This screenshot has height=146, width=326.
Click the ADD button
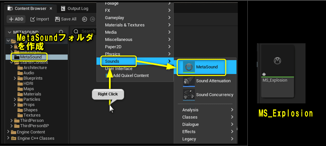coord(16,19)
